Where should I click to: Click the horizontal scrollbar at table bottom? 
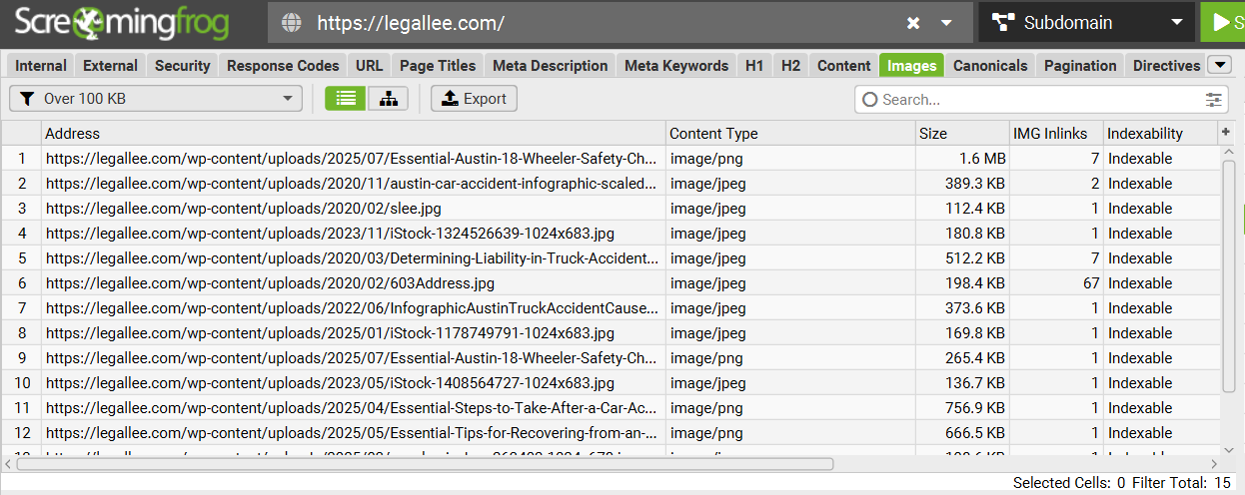point(425,464)
